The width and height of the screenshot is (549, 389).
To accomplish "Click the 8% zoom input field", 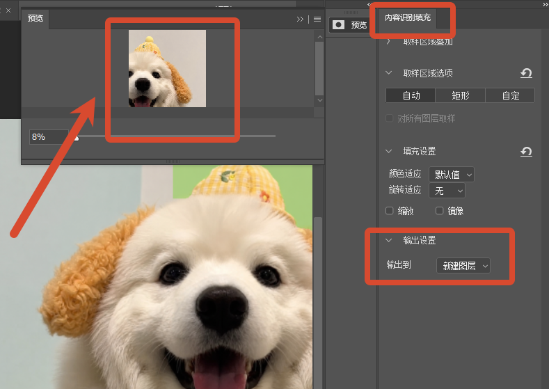I will (x=49, y=137).
